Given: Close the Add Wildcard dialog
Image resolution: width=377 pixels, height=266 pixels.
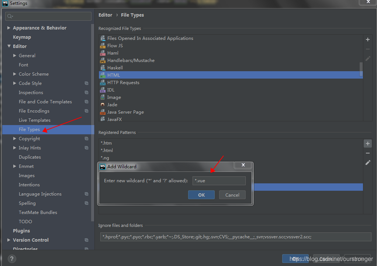Looking at the screenshot, I should (x=243, y=165).
